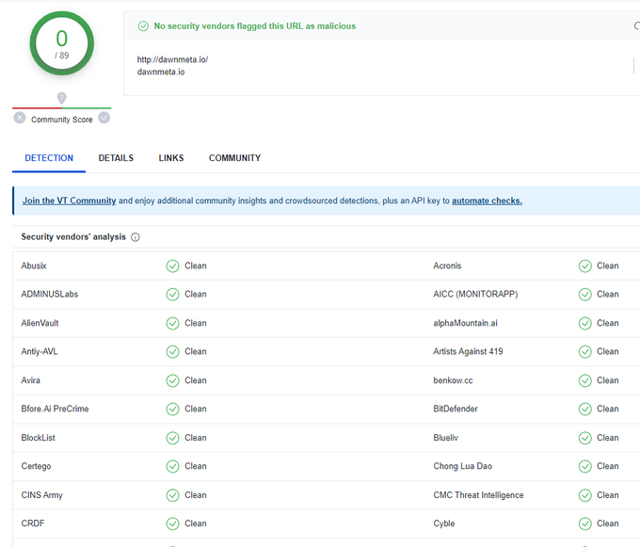This screenshot has height=547, width=640.
Task: Click the Bfore.Ai PreCrime Clean check icon
Action: (172, 409)
